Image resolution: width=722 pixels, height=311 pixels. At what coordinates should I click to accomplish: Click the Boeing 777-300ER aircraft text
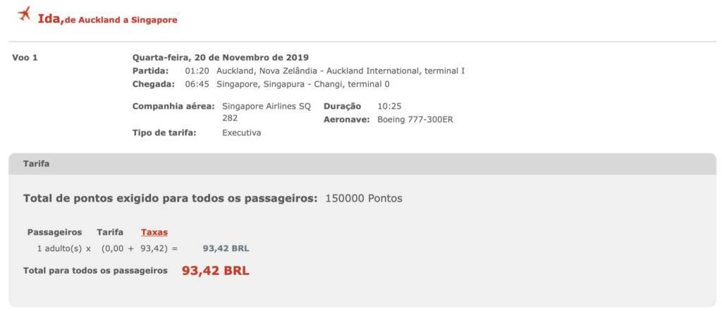coord(415,120)
